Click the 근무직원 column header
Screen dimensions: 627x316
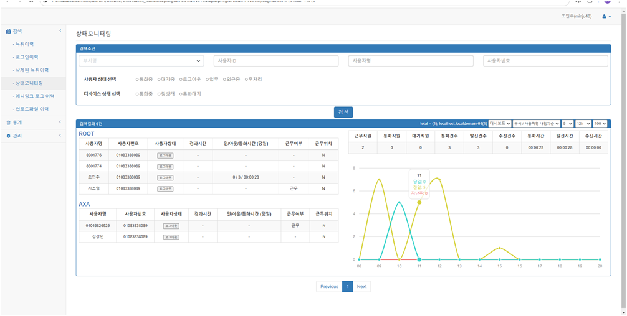[363, 136]
